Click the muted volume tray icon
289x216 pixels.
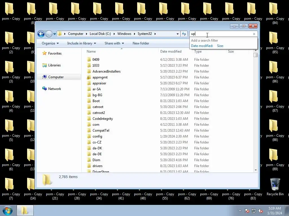[260, 211]
